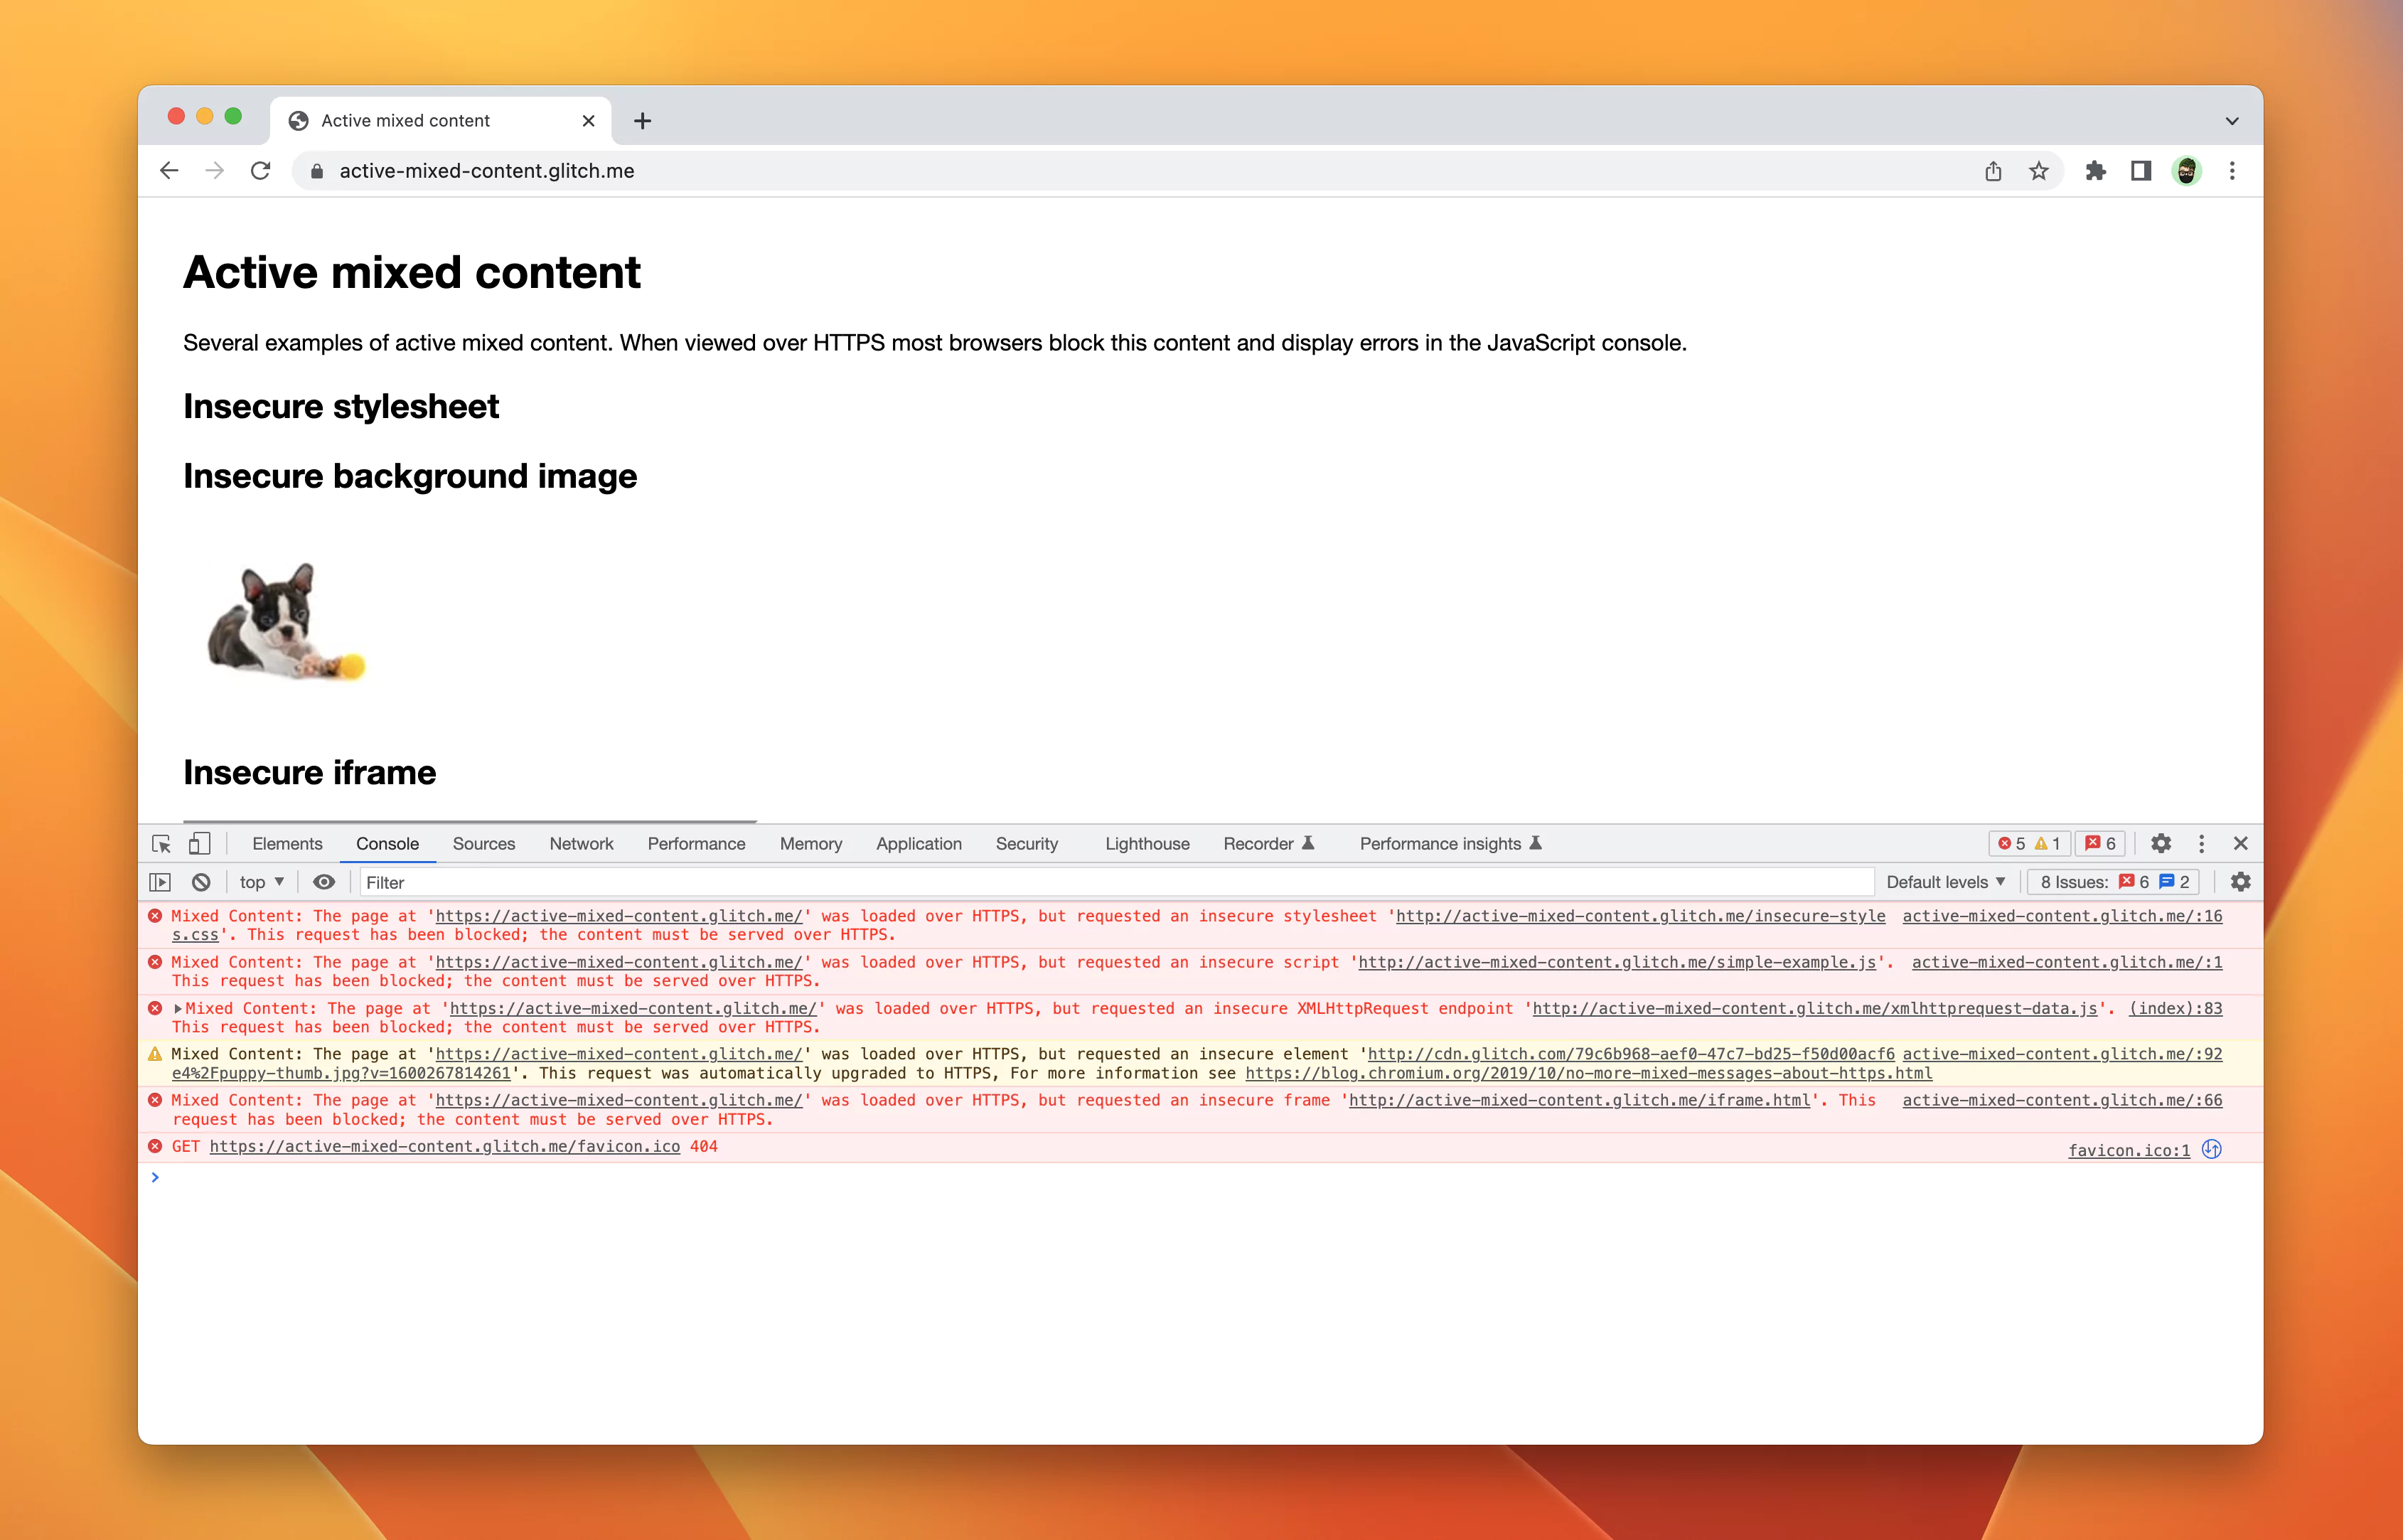Open the xmlhttprequest-data.js link
The width and height of the screenshot is (2403, 1540).
1814,1009
